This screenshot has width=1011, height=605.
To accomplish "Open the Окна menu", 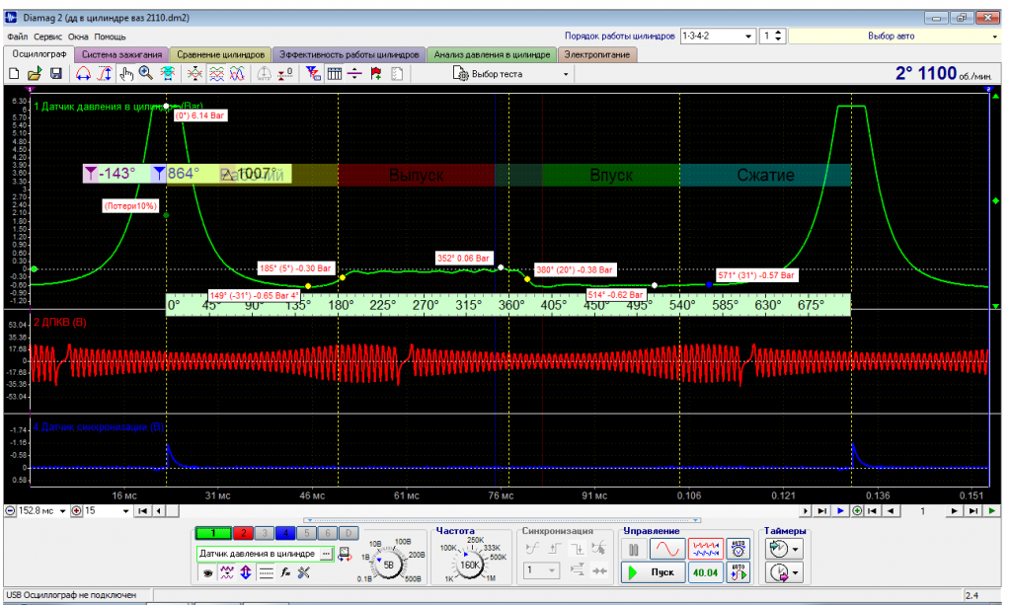I will click(78, 37).
